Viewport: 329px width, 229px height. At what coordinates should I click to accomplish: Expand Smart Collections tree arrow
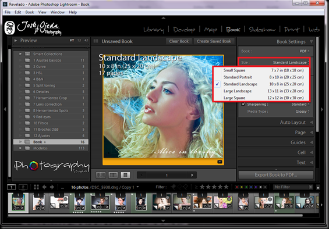[x=20, y=54]
